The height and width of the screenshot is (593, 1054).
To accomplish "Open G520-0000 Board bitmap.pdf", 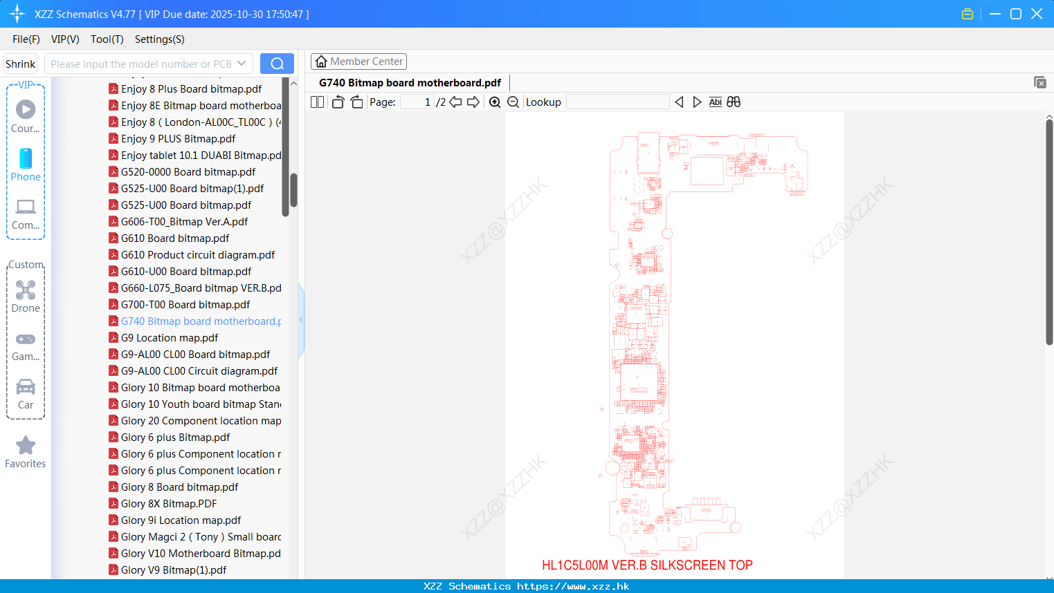I will click(x=182, y=172).
